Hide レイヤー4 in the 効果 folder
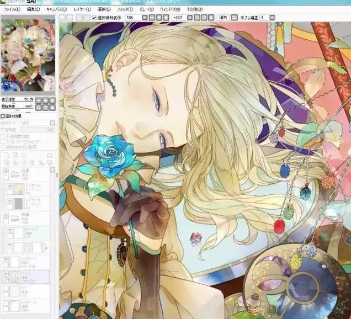This screenshot has height=319, width=351. click(x=9, y=186)
